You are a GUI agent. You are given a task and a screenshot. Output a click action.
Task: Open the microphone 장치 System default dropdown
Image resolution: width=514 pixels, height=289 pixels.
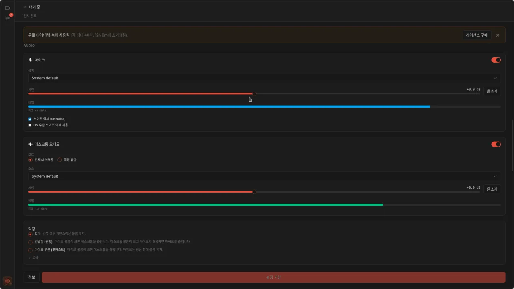(x=264, y=78)
